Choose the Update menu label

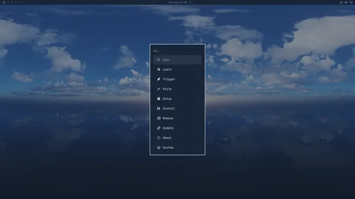(x=168, y=128)
